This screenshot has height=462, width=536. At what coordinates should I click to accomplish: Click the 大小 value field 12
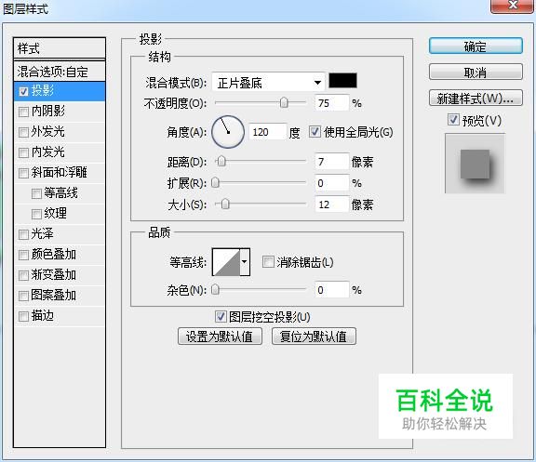coord(331,205)
